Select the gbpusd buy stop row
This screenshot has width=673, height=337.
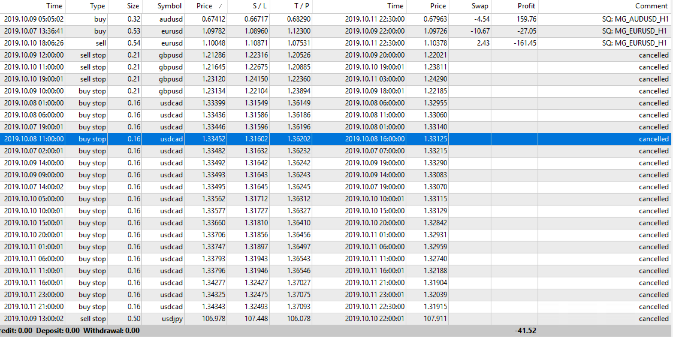tap(171, 91)
